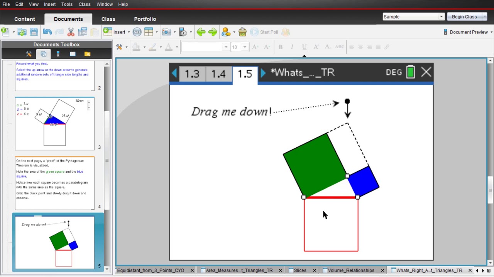
Task: Open the Document Preview dropdown
Action: pos(468,32)
